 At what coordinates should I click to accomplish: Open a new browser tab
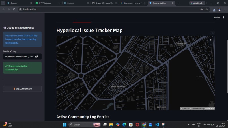coord(178,3)
